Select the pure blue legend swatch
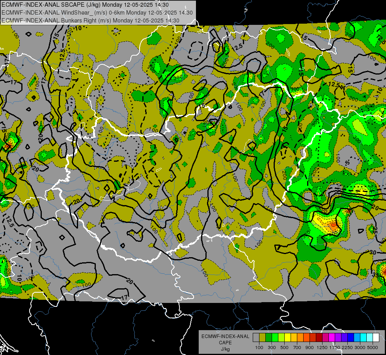 point(351,337)
